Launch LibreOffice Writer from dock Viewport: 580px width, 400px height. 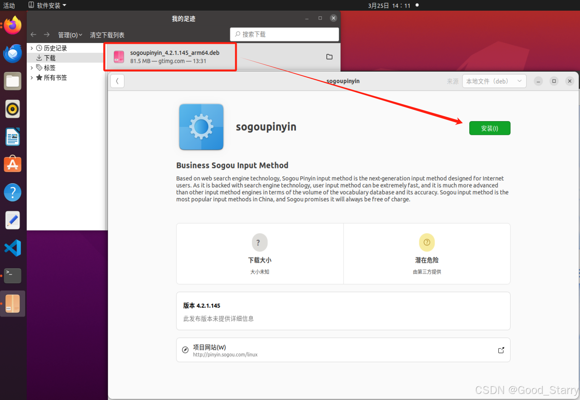pyautogui.click(x=13, y=137)
